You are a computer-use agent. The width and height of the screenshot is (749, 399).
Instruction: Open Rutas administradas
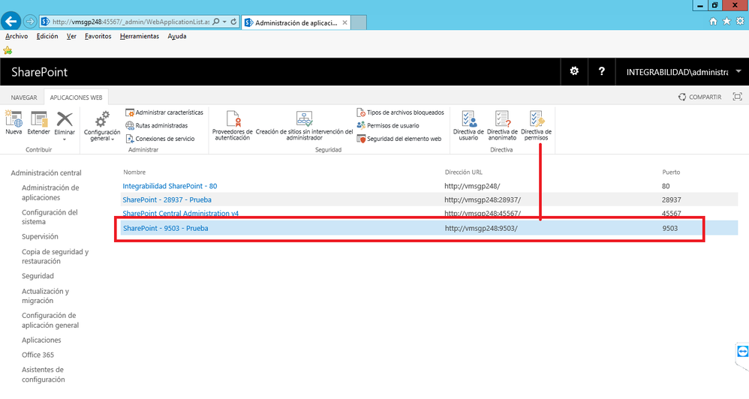point(157,125)
